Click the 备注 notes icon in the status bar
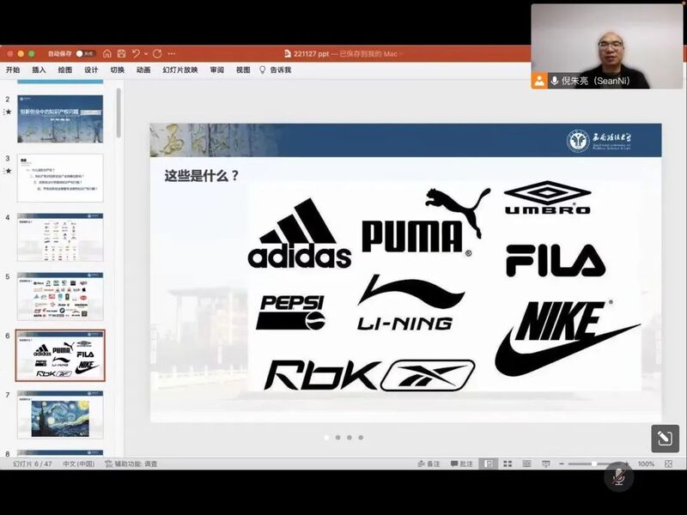Viewport: 687px width, 515px height. pyautogui.click(x=421, y=463)
